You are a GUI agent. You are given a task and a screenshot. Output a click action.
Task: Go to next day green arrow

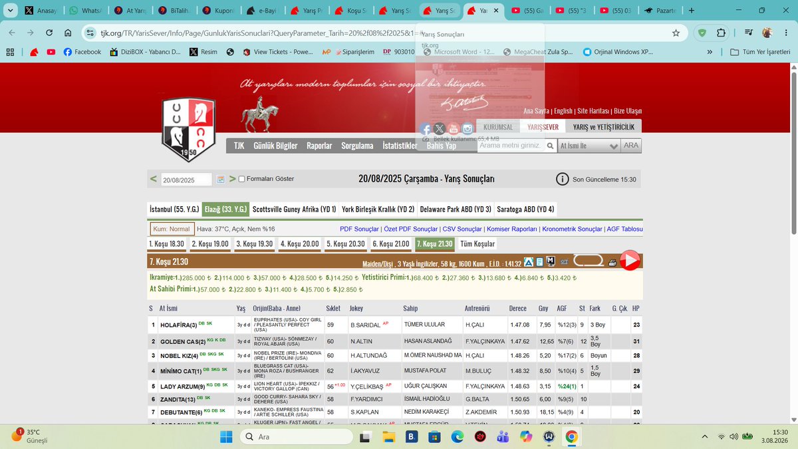(232, 179)
